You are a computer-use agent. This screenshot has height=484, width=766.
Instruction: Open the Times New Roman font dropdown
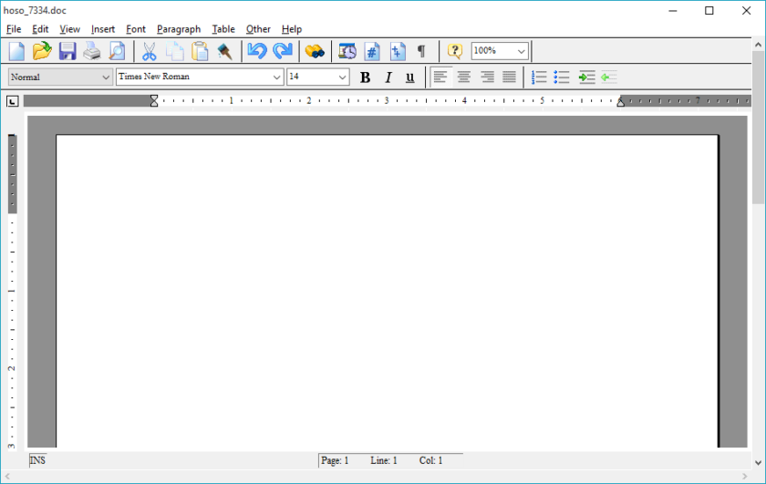coord(277,77)
